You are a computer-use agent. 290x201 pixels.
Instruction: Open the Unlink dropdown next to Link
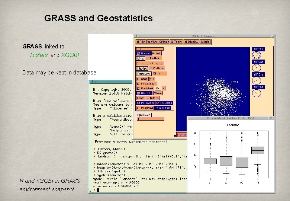click(x=154, y=58)
